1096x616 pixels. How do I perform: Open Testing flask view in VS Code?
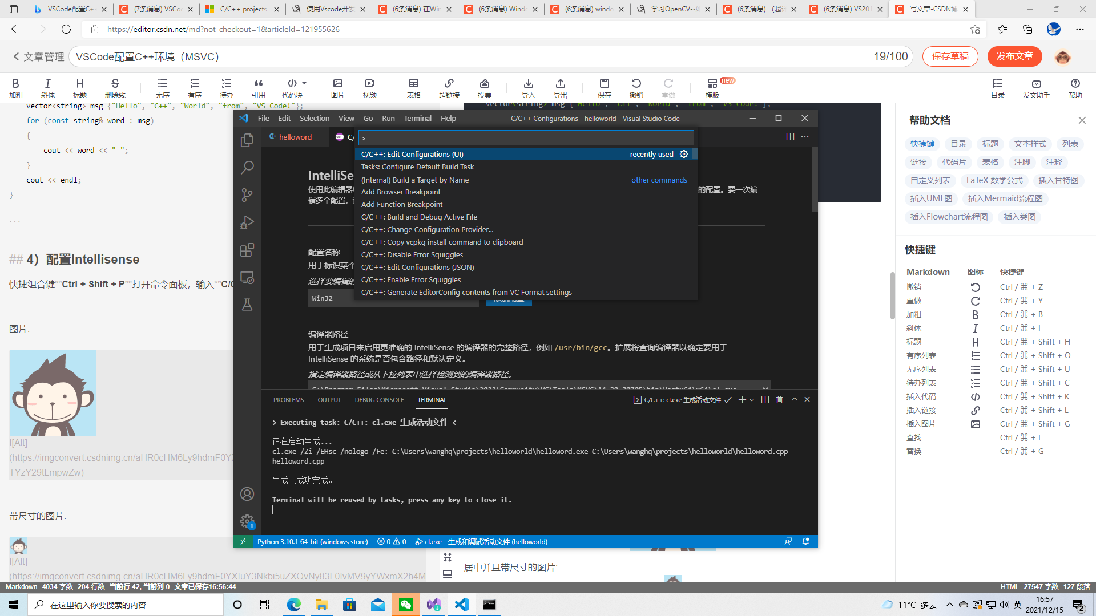click(x=247, y=305)
